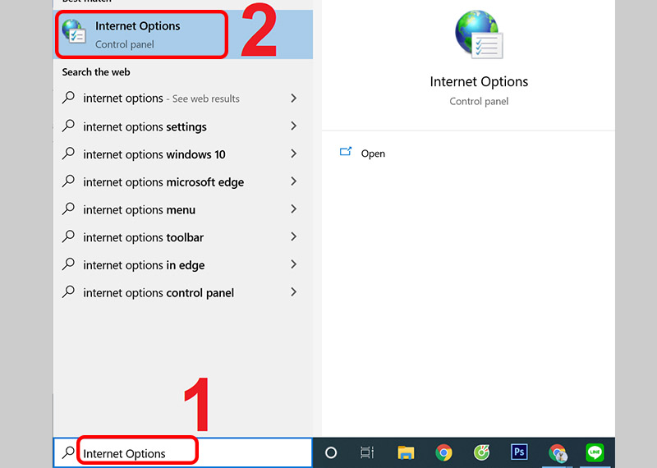Expand the 'internet options menu' chevron
The image size is (657, 468).
click(294, 209)
